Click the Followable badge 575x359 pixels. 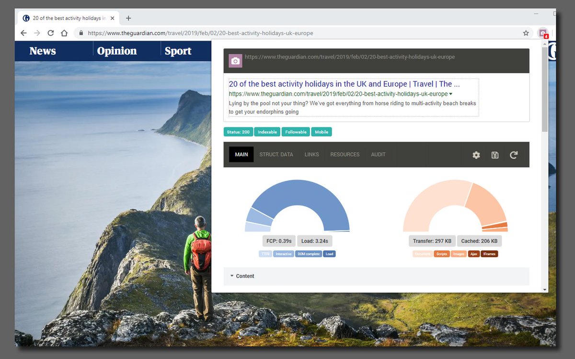click(x=296, y=132)
